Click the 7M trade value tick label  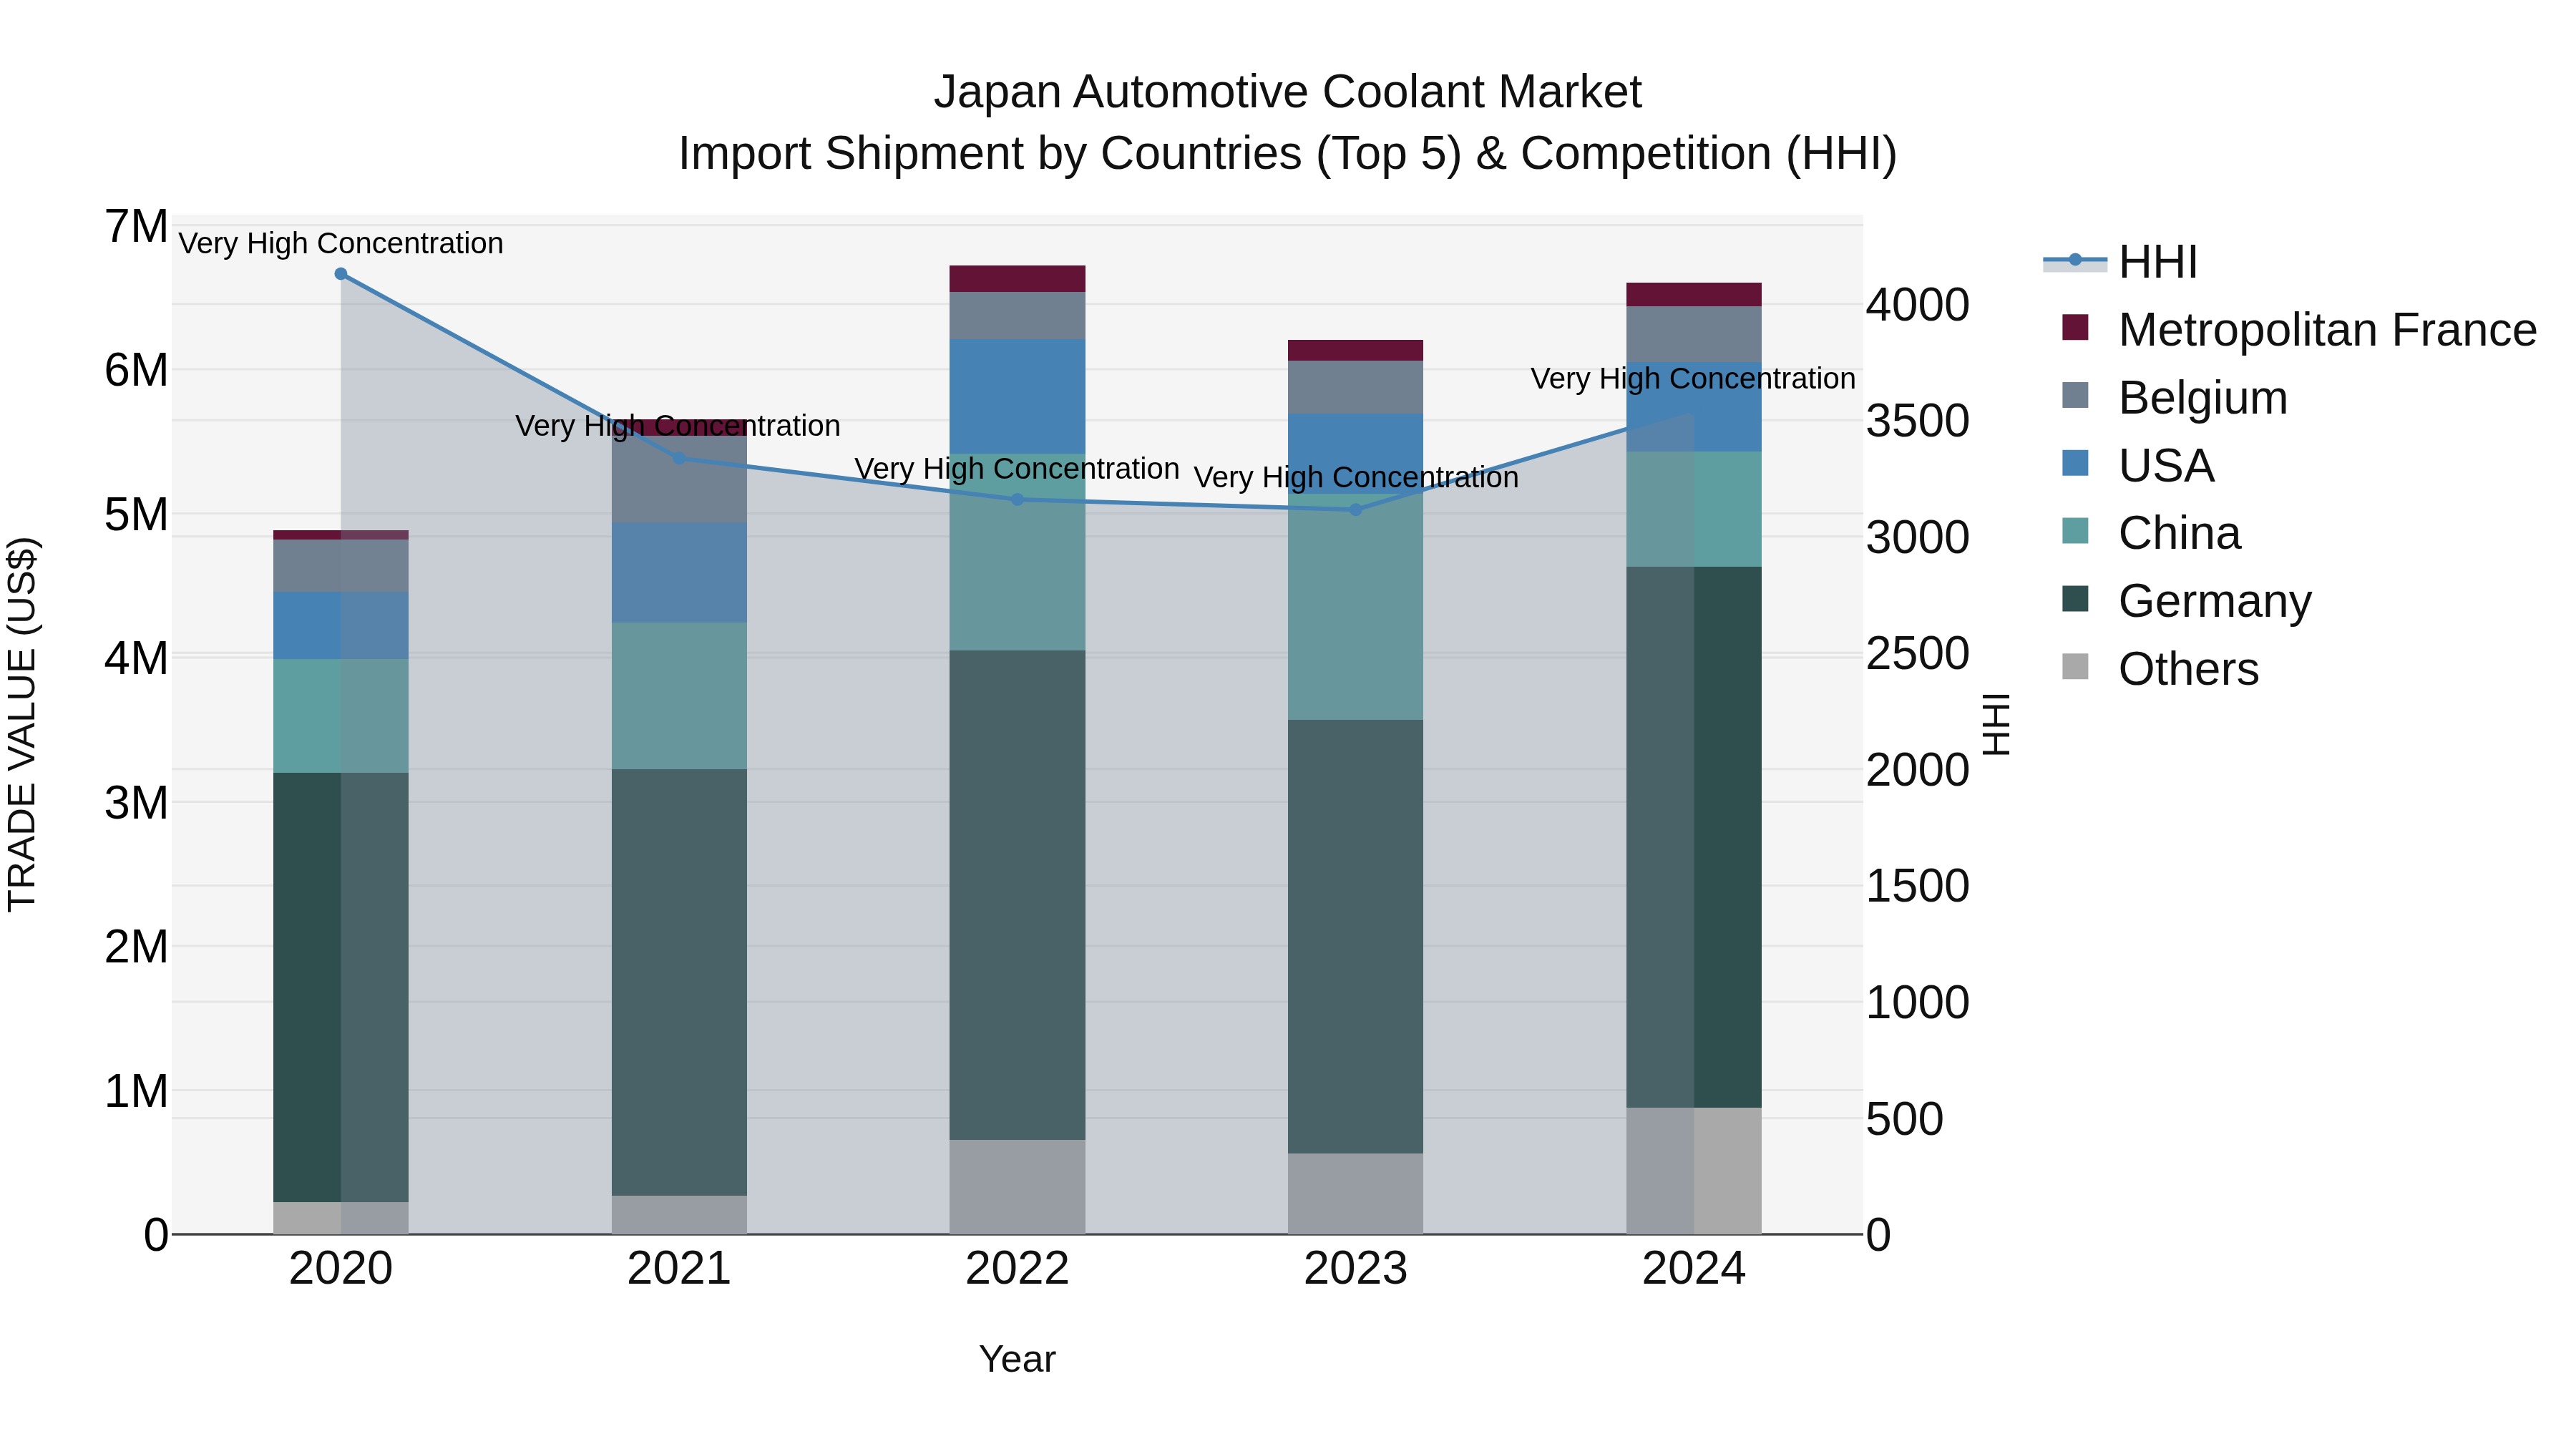137,227
